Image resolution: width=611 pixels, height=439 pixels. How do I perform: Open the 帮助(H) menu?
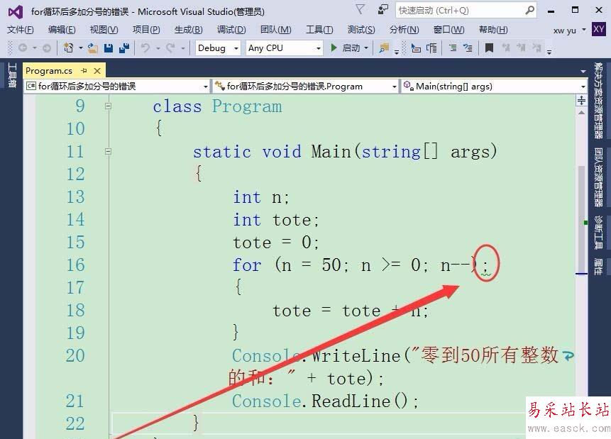[493, 30]
